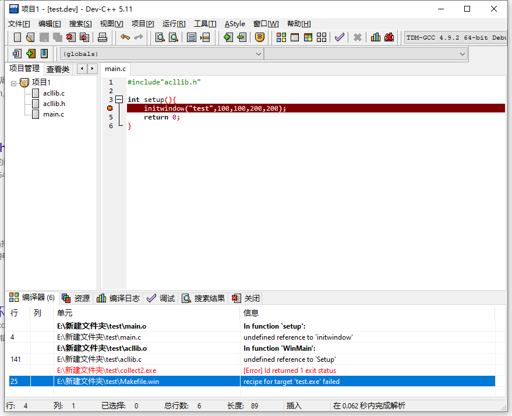Toggle breakpoint marker on line 4

[x=110, y=108]
